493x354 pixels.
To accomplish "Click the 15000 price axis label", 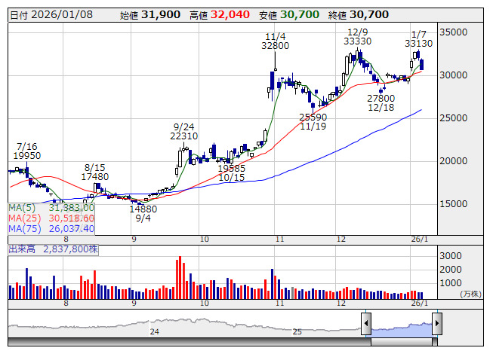I will pos(454,204).
